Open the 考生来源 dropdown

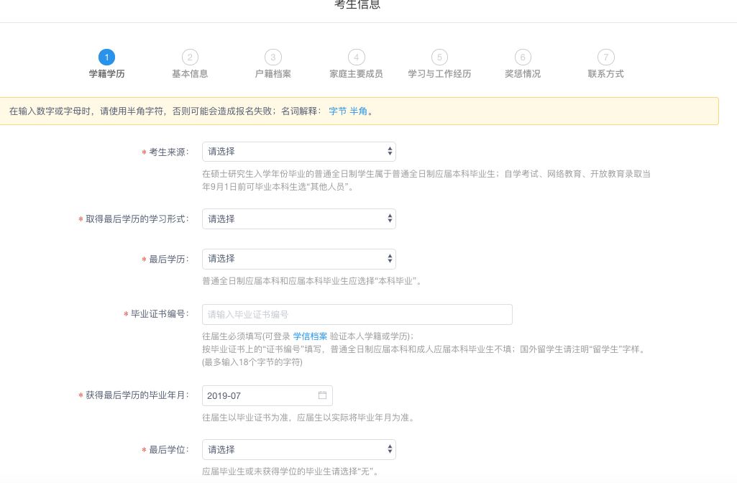pyautogui.click(x=298, y=152)
